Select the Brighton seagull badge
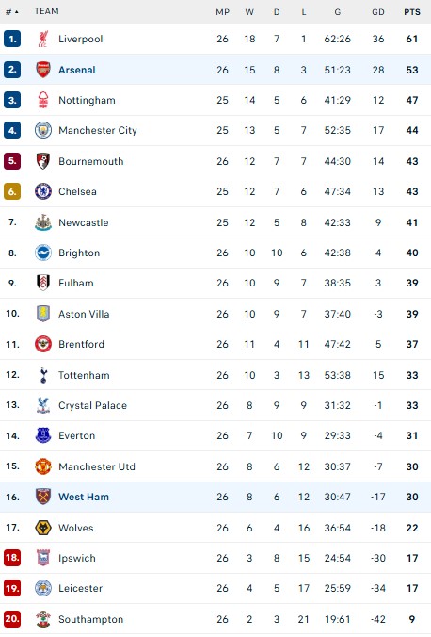 [43, 253]
